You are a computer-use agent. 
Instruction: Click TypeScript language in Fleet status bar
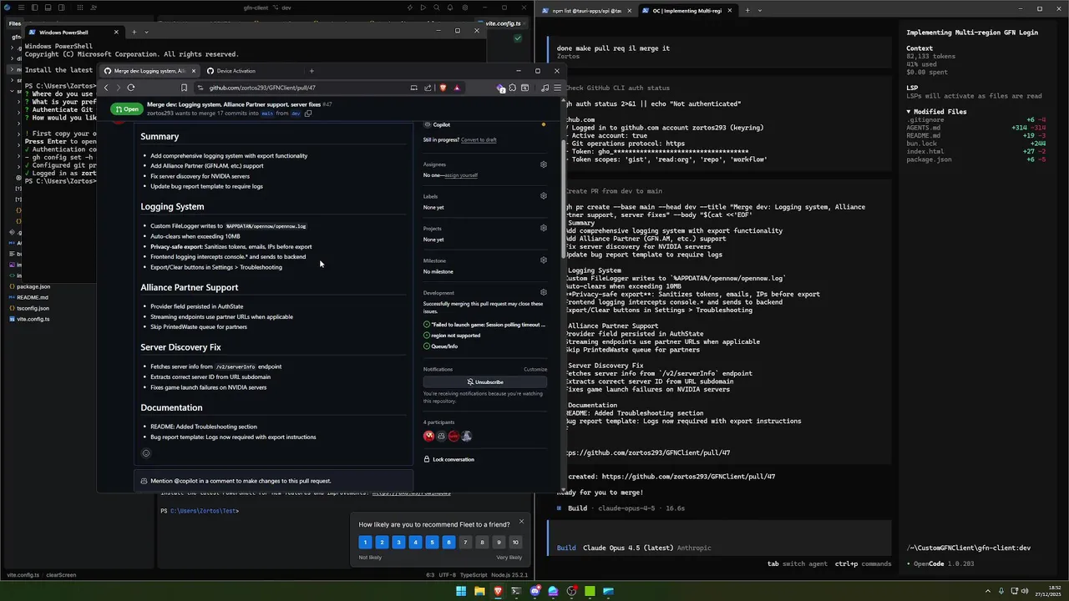474,575
